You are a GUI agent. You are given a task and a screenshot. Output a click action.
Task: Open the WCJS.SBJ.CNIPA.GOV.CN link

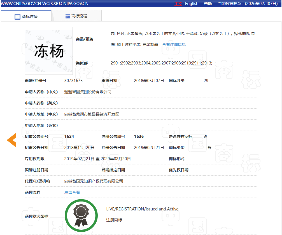pyautogui.click(x=65, y=4)
